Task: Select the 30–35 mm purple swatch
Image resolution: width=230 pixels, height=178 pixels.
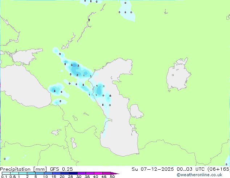Action: [x=82, y=173]
